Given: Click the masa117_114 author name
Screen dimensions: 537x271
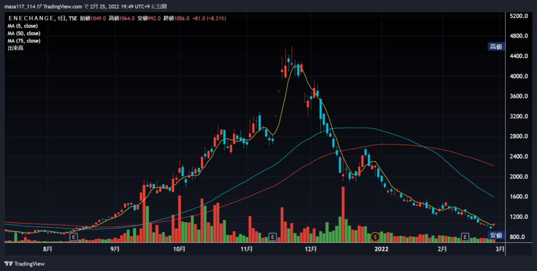Looking at the screenshot, I should (x=19, y=7).
